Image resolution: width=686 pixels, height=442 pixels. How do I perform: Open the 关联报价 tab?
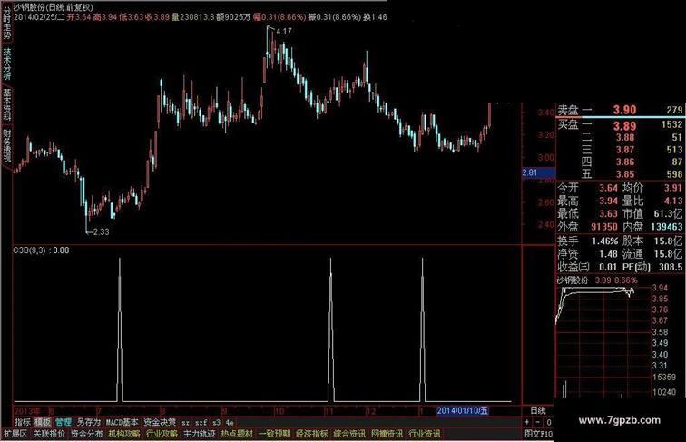click(49, 434)
